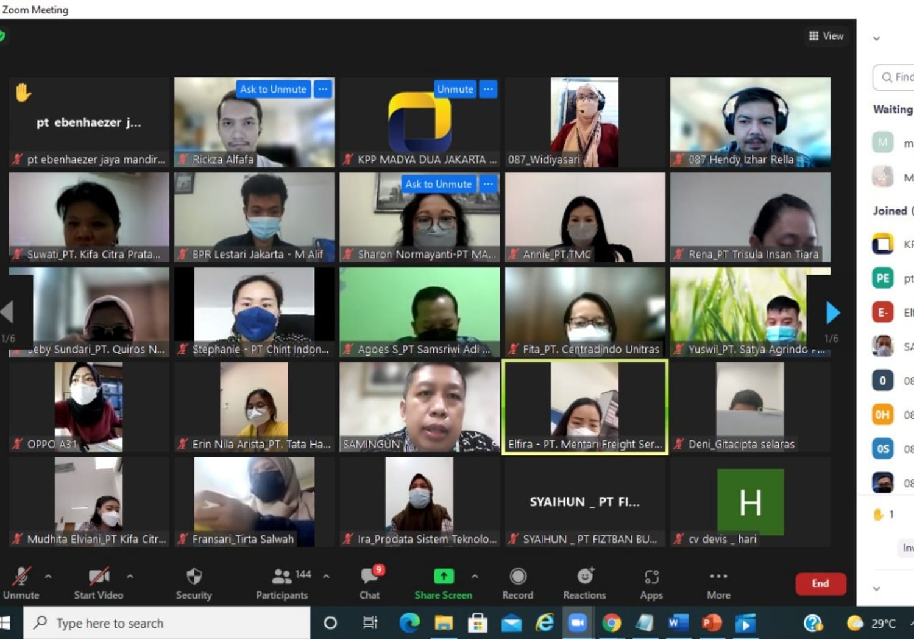Expand video options arrow beside Start Video

pos(130,576)
